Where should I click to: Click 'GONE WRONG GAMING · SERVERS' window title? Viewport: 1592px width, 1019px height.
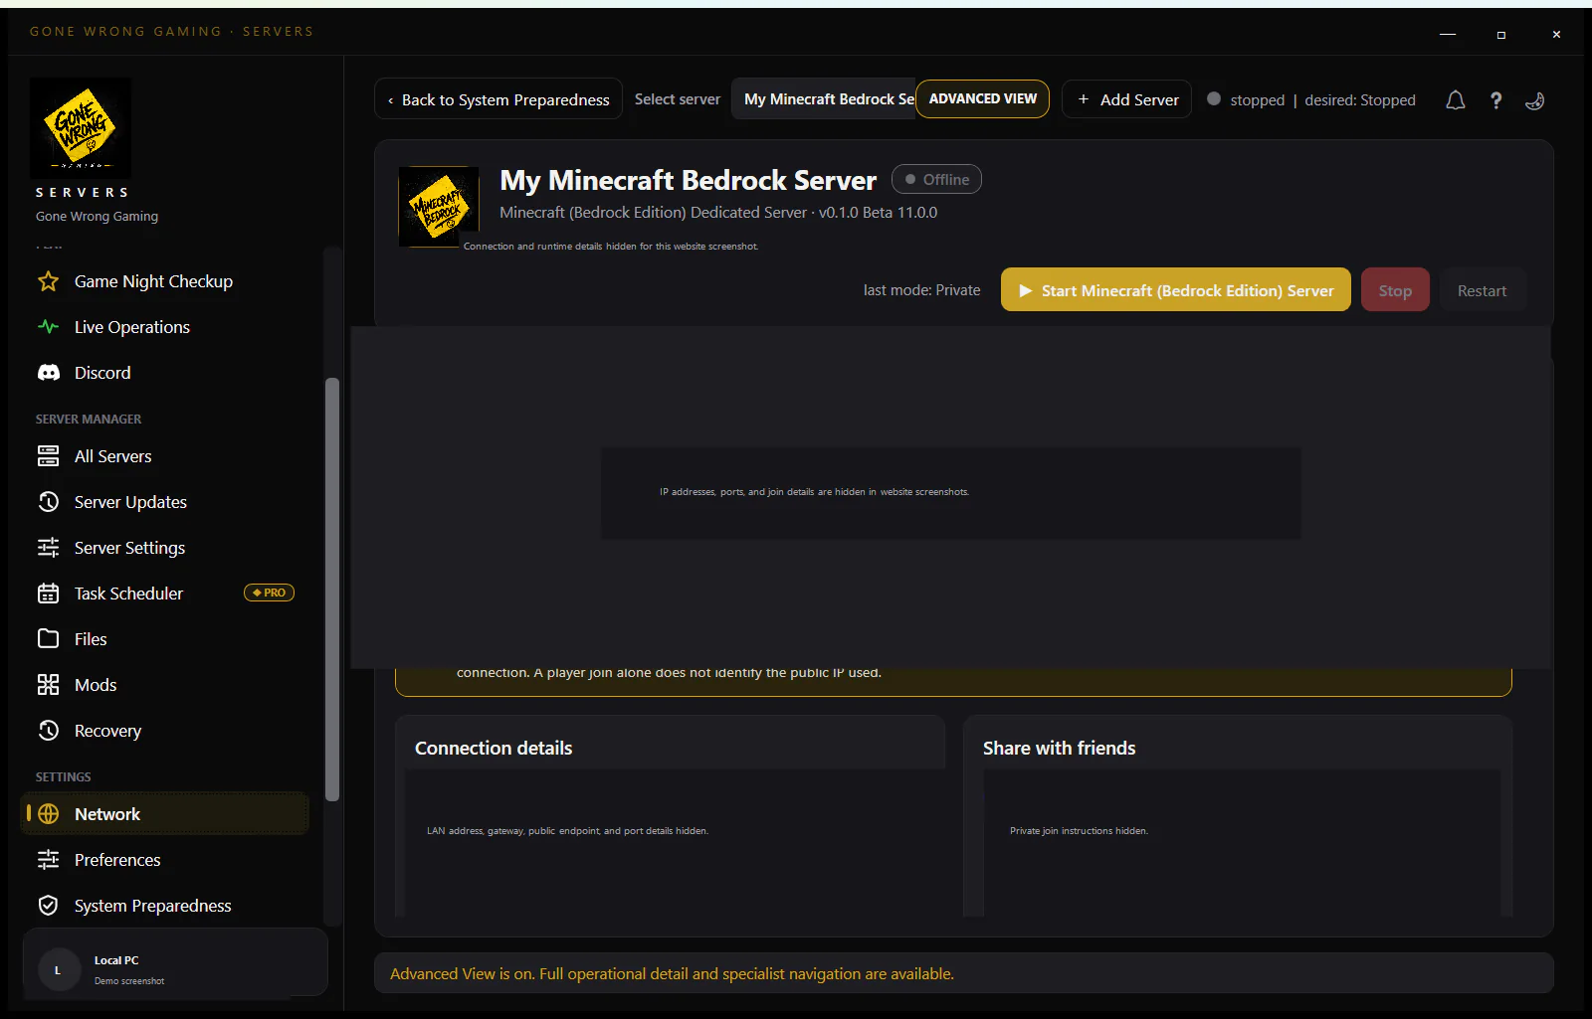171,32
